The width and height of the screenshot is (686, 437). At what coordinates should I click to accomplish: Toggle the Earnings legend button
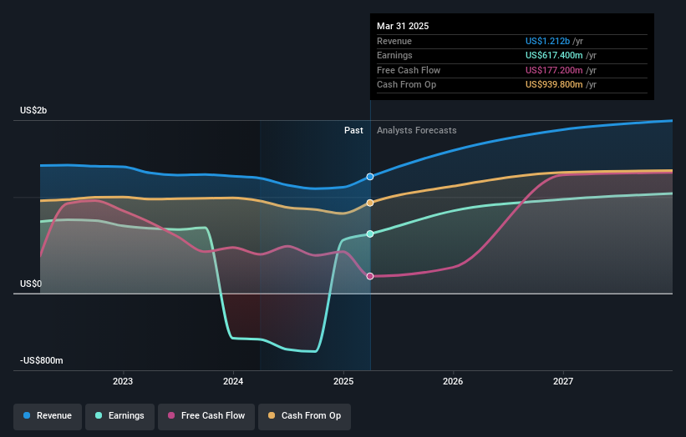119,415
